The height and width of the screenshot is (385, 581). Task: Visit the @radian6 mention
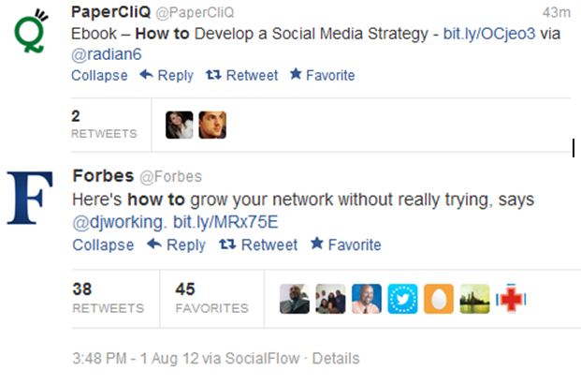pos(108,55)
